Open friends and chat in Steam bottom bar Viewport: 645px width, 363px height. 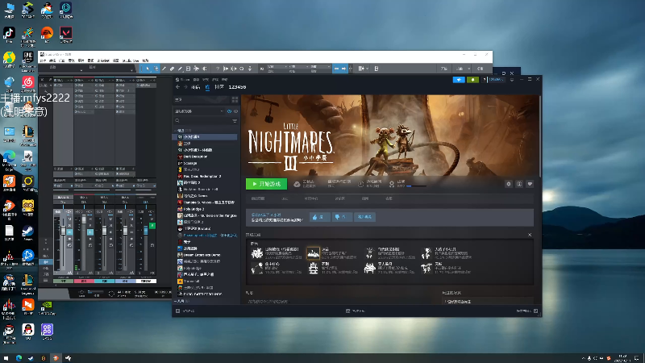527,311
